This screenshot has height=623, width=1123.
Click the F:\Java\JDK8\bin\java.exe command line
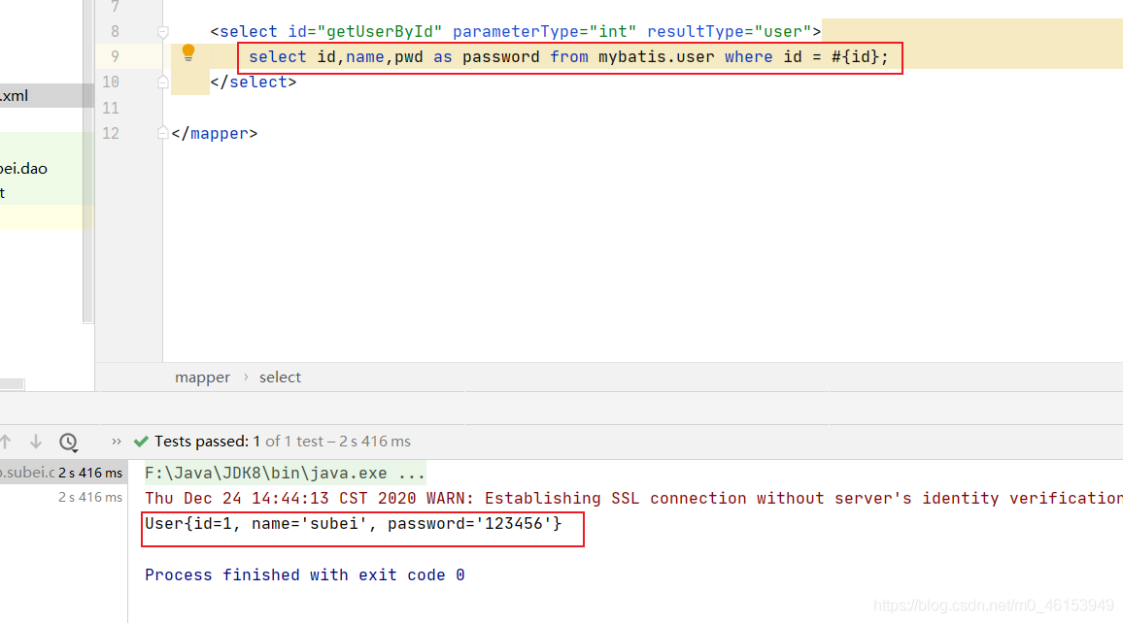(285, 473)
